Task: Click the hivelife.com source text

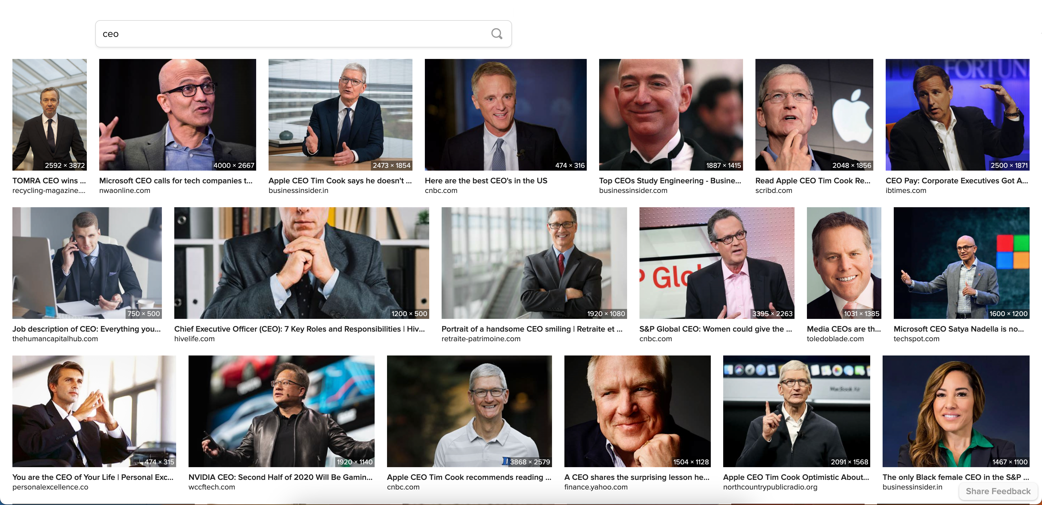Action: point(194,339)
